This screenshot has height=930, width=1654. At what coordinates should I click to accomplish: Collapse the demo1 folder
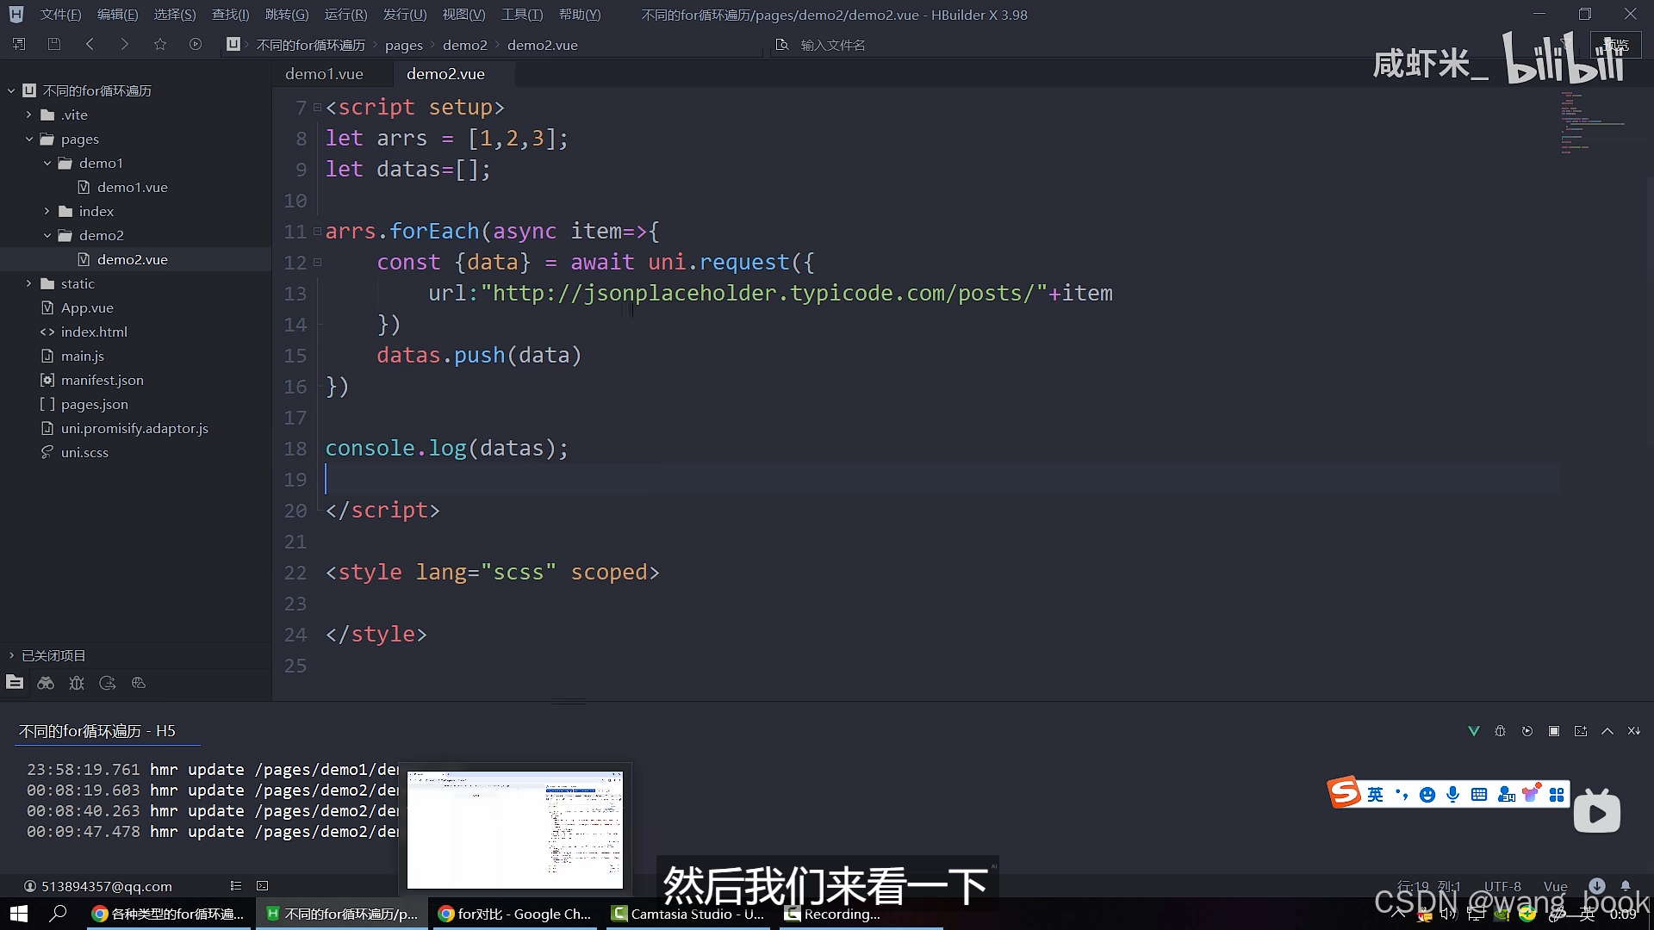click(x=47, y=163)
